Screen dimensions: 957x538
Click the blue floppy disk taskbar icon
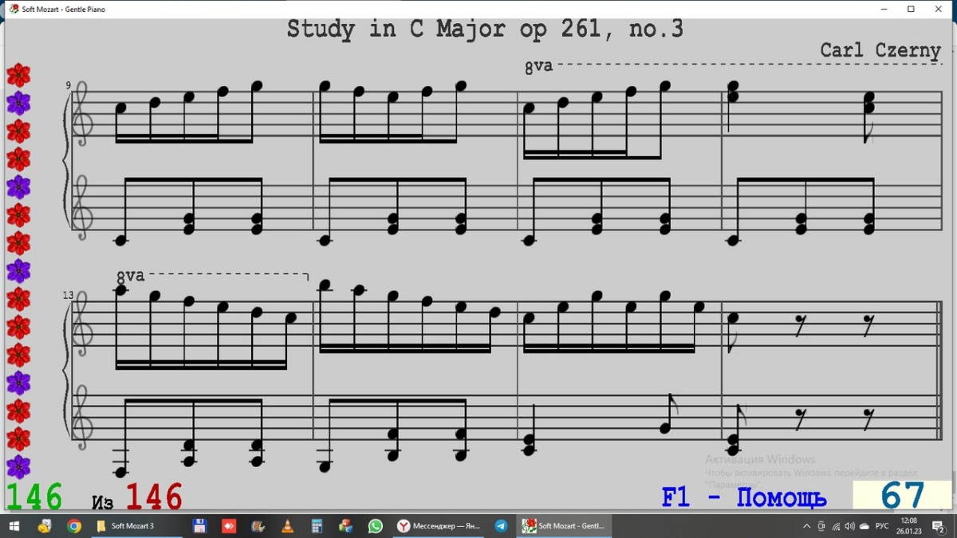200,526
